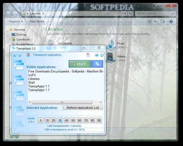Click New library in Libraries window toolbar
Screen dimensions: 183x146
click(37, 21)
